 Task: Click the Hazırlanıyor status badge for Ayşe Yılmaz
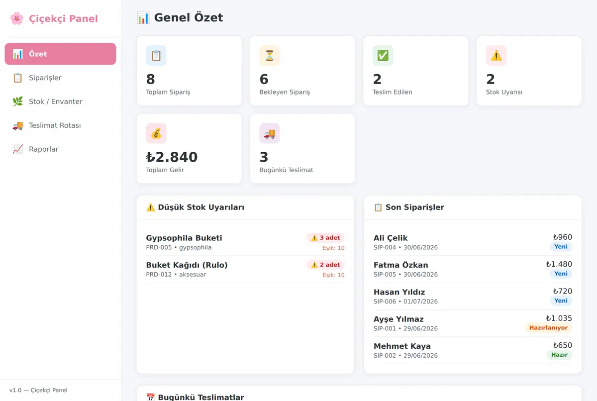pos(548,328)
